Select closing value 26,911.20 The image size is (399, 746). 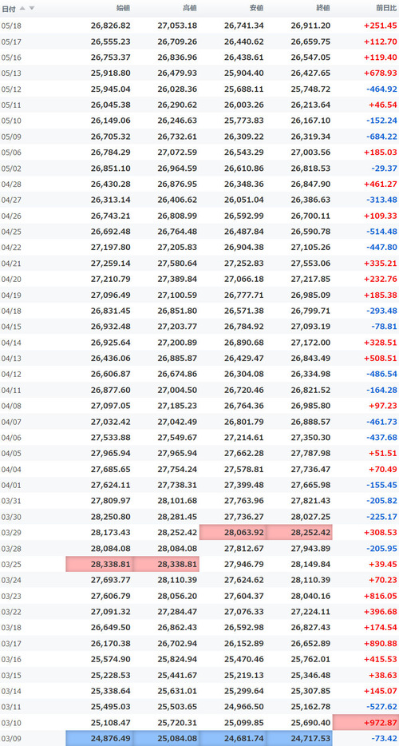[x=310, y=26]
